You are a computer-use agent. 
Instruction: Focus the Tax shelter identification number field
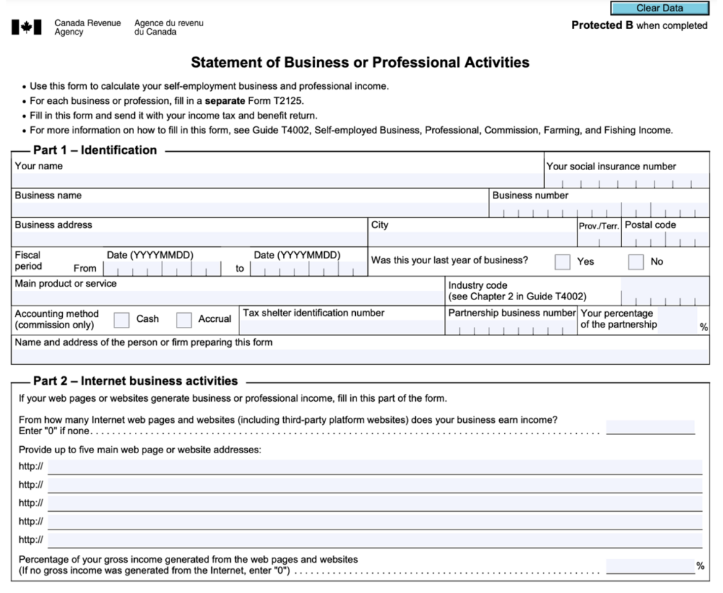coord(342,327)
